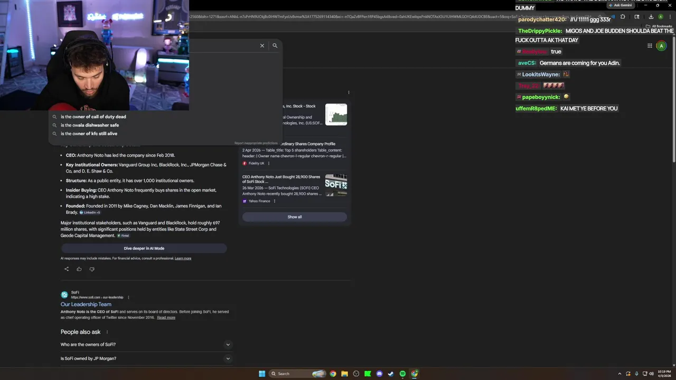Open All Bookmarks folder
Image resolution: width=676 pixels, height=380 pixels.
tap(659, 26)
